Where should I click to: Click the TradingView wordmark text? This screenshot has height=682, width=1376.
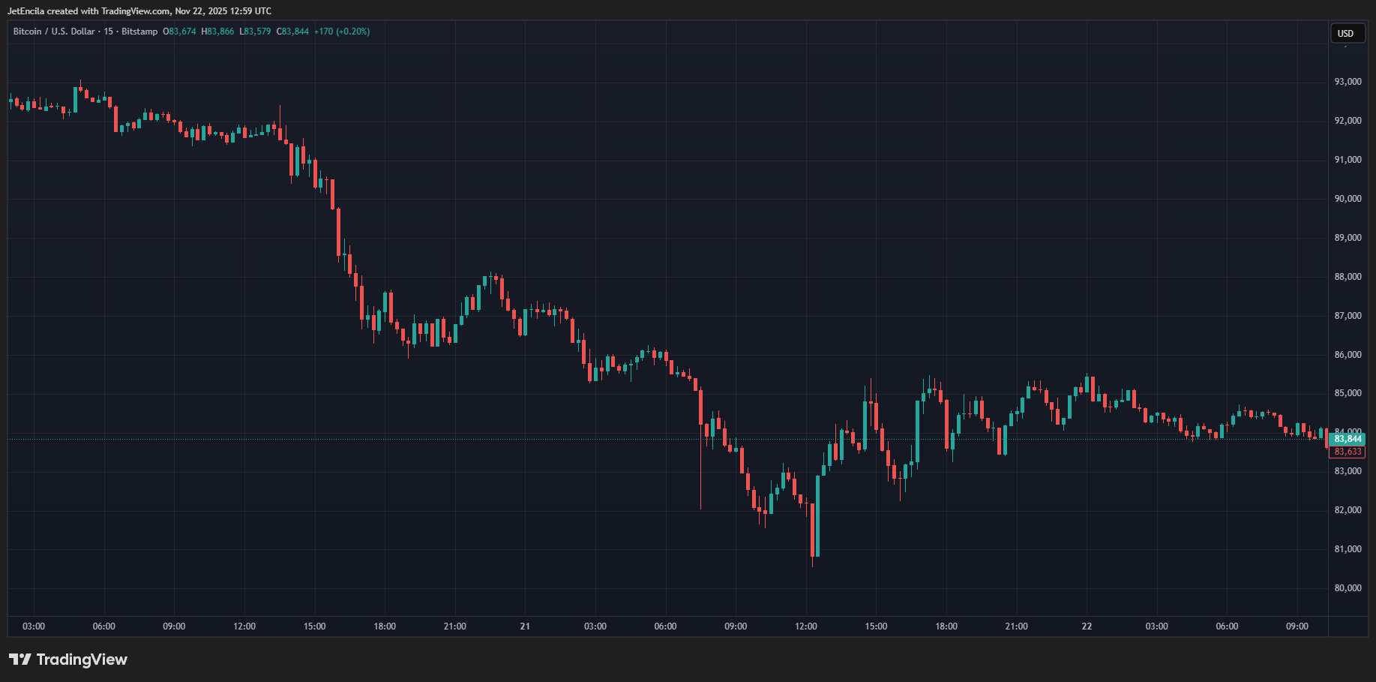[82, 659]
